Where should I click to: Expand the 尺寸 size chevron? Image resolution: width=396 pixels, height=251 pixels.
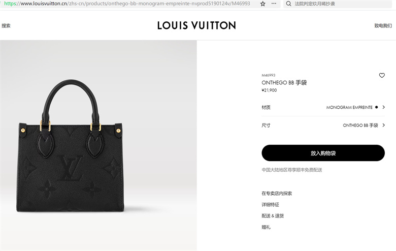pyautogui.click(x=383, y=125)
